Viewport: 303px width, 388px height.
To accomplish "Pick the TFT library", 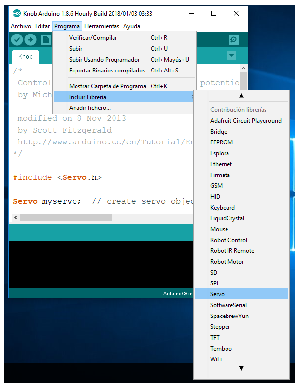I will click(241, 338).
